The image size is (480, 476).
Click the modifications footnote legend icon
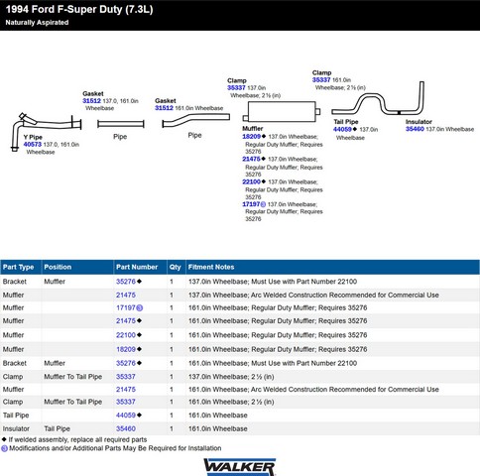pyautogui.click(x=4, y=448)
